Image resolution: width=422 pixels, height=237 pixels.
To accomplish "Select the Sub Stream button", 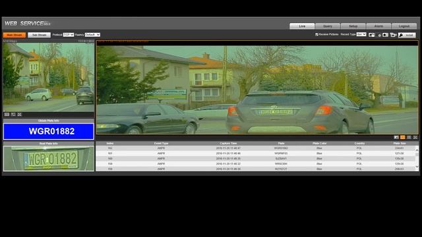I will 39,35.
